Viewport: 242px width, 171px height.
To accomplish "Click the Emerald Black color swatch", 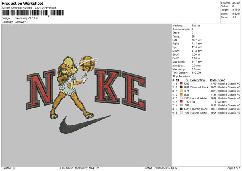I will click(181, 109).
